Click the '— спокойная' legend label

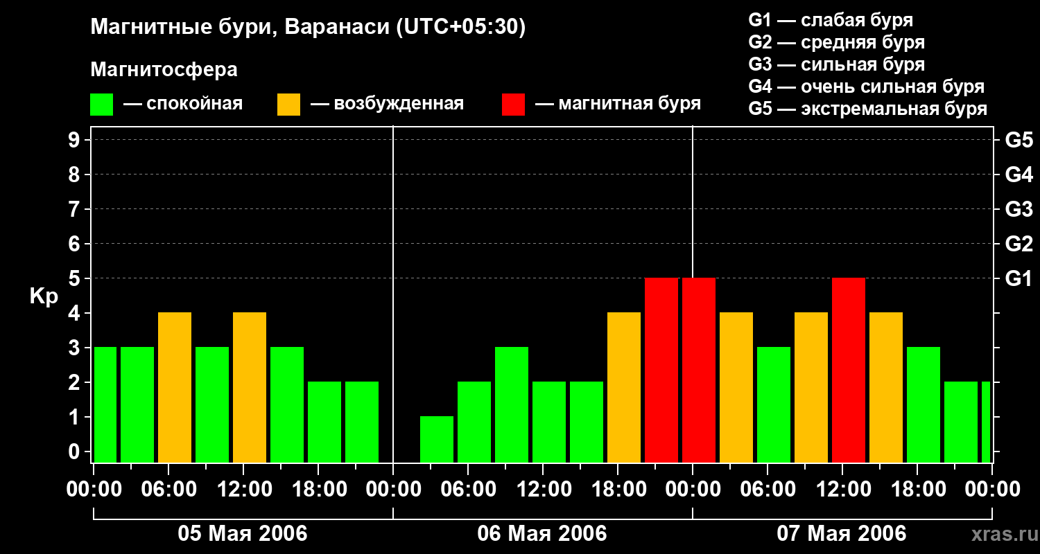183,104
